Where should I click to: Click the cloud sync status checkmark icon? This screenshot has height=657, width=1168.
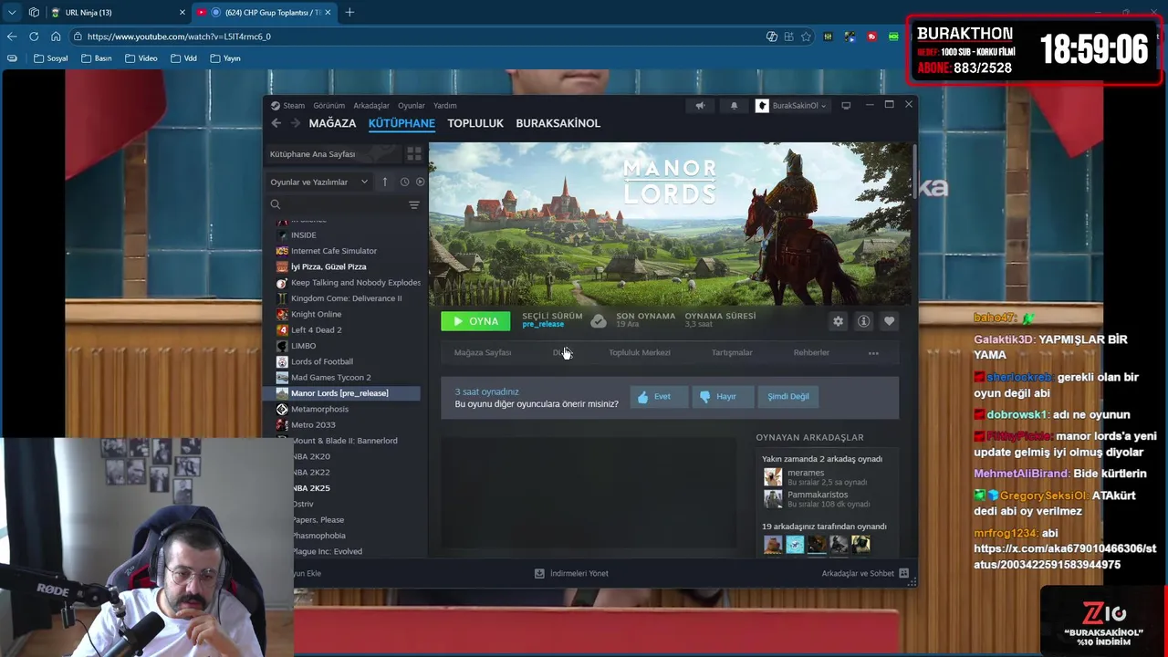[x=598, y=320]
